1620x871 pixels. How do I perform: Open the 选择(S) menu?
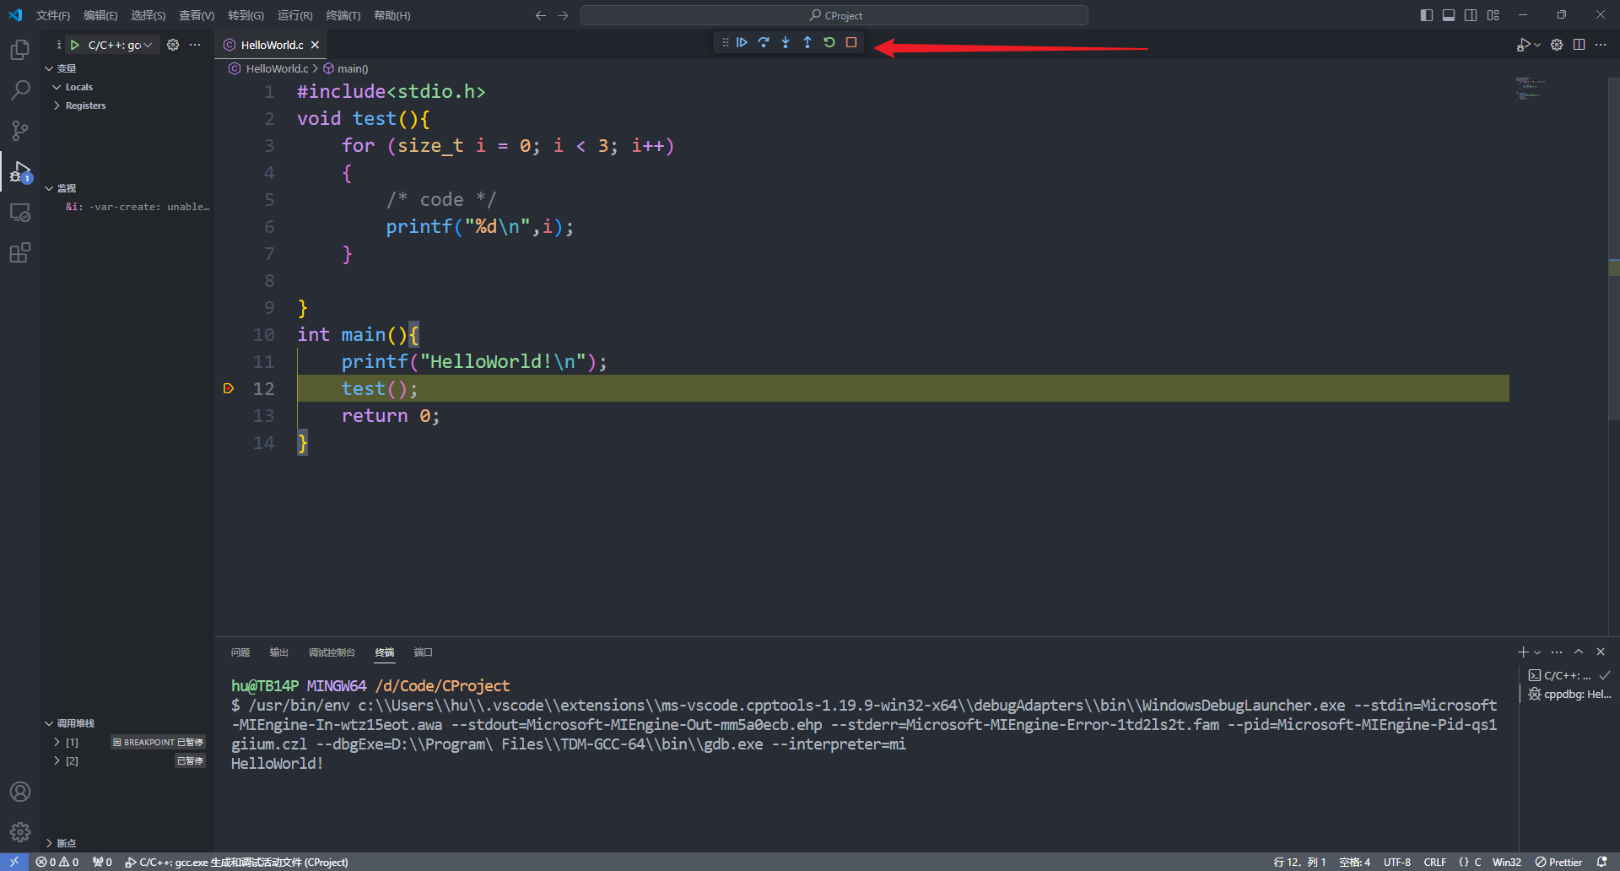[x=148, y=15]
